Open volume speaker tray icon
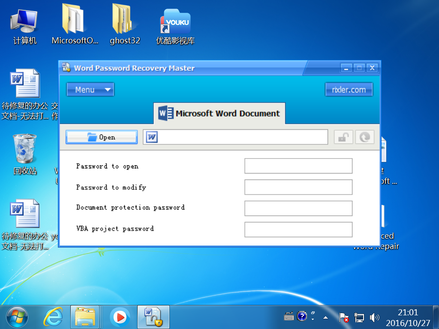The image size is (439, 329). pyautogui.click(x=374, y=317)
